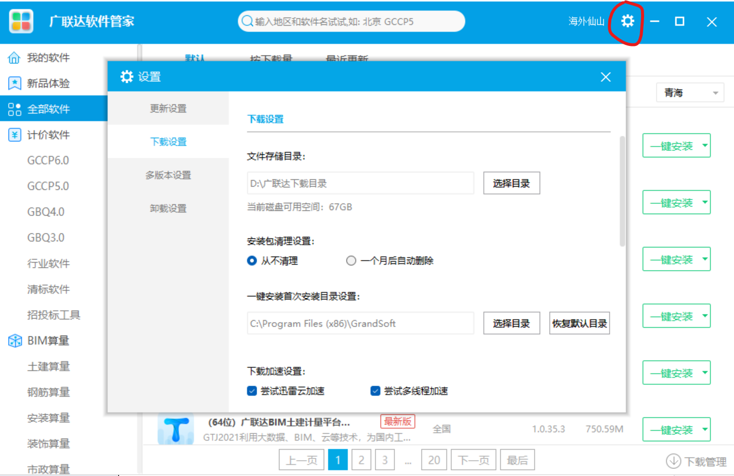Click the settings dialog vertical scrollbar

tap(622, 191)
